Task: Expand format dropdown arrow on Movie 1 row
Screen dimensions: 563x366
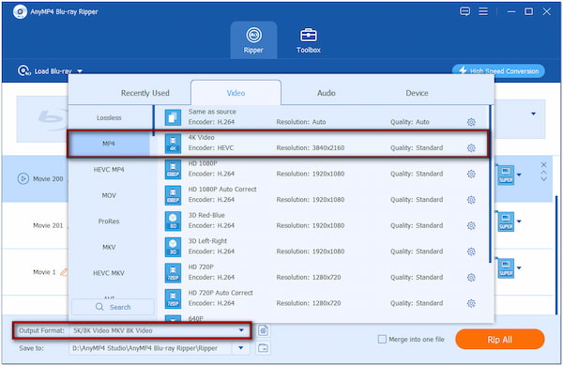Action: tap(519, 268)
